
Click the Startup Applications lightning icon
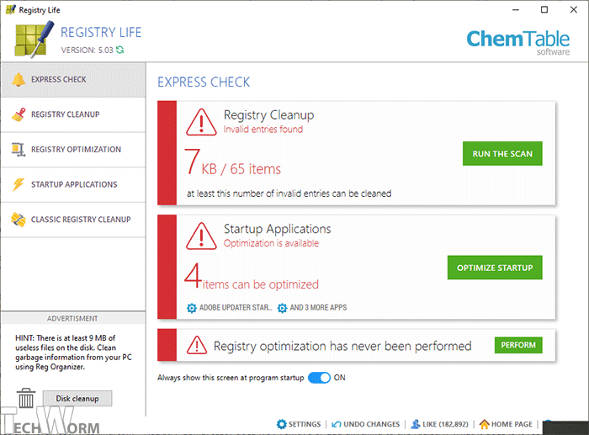(x=18, y=184)
